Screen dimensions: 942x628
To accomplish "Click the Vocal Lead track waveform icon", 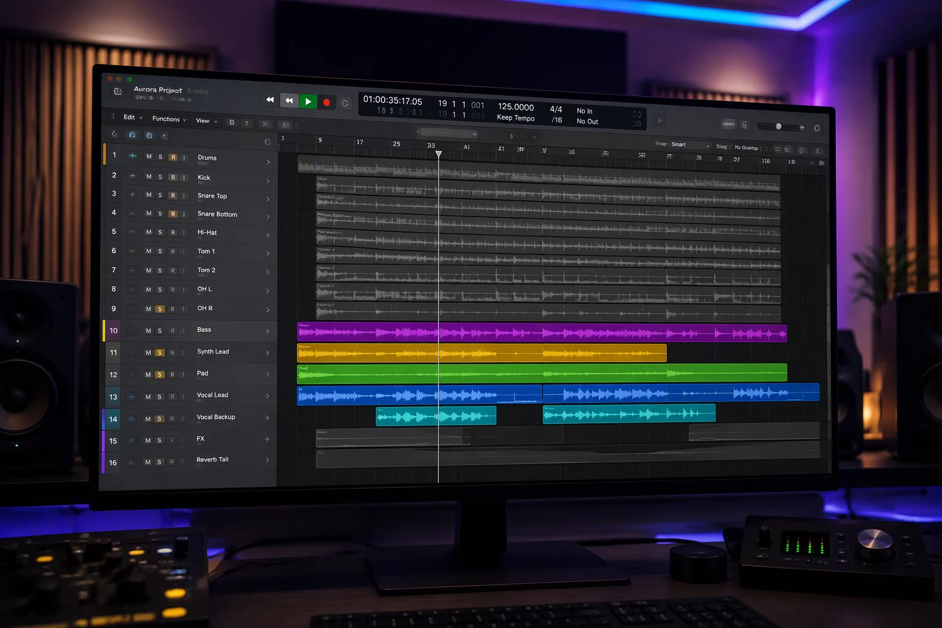I will point(131,397).
